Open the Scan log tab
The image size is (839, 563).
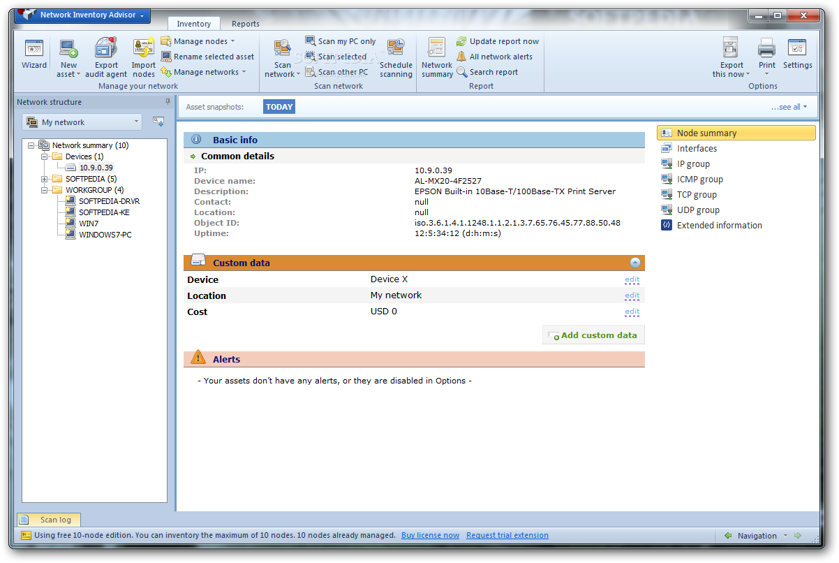pyautogui.click(x=49, y=520)
